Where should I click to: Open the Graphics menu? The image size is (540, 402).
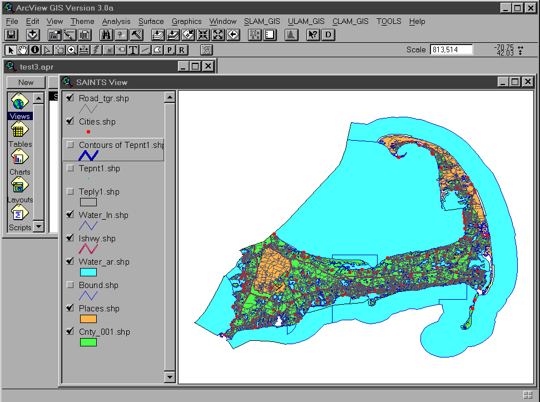187,21
